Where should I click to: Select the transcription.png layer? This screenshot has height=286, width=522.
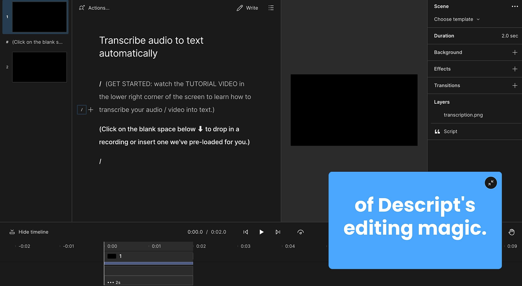click(x=463, y=115)
